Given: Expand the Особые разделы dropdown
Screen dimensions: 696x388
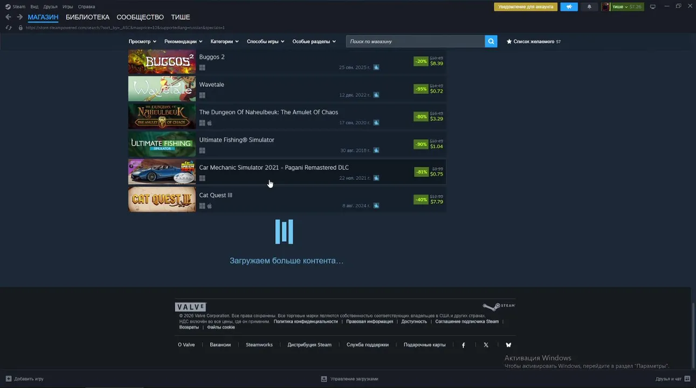Looking at the screenshot, I should 314,41.
